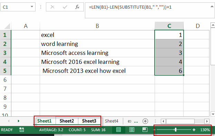Switch to Sheet2 tab
215x136 pixels.
pos(67,121)
